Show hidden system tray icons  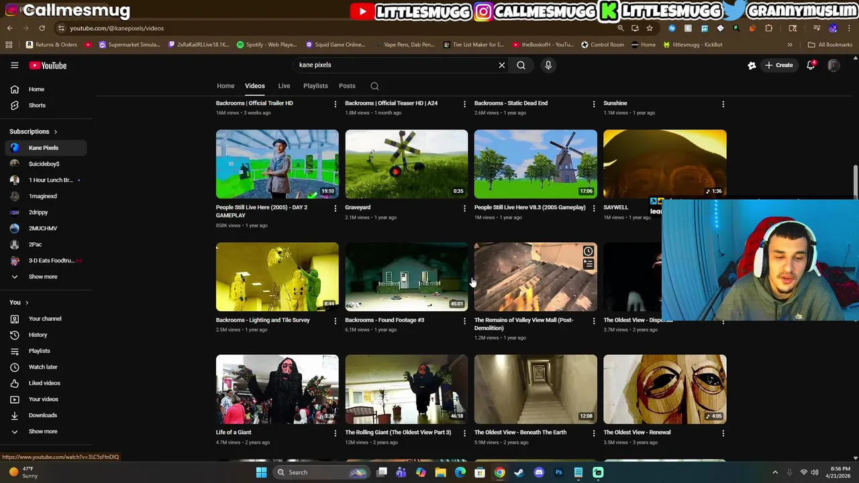(x=774, y=472)
